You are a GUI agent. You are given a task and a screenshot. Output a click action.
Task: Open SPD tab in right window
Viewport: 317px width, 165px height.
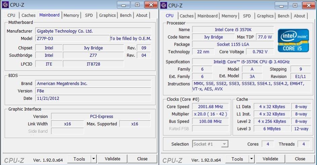(x=247, y=16)
